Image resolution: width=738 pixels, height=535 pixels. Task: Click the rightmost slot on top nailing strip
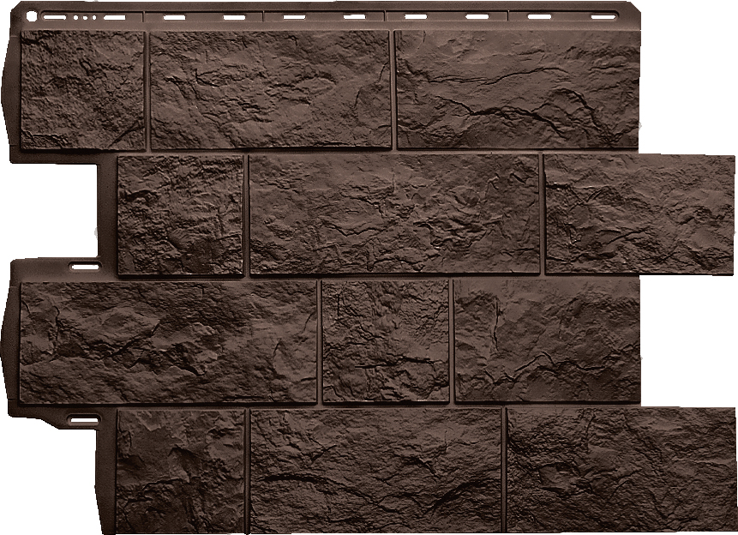(603, 16)
